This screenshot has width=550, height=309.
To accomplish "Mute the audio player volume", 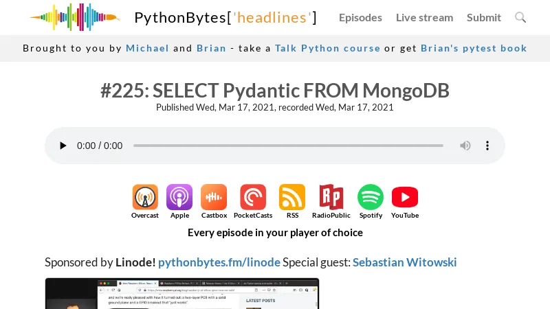I will tap(465, 146).
